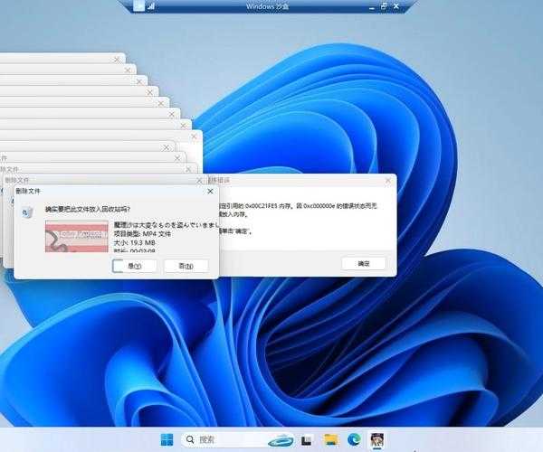This screenshot has height=452, width=543.
Task: Close the front 删除文件 dialog
Action: click(210, 192)
